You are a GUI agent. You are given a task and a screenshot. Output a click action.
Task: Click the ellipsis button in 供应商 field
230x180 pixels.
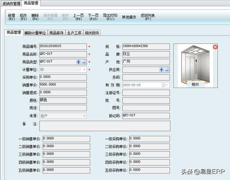coord(167,70)
